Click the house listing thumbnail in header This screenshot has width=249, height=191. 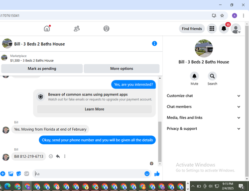(7, 44)
